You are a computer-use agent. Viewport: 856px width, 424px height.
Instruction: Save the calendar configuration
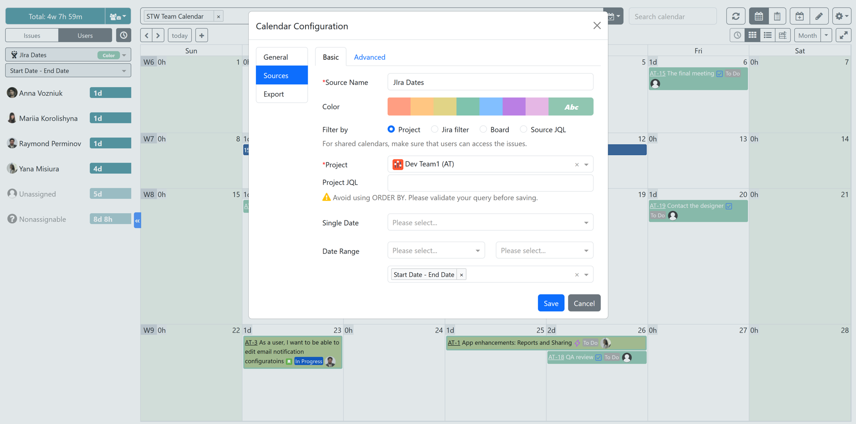click(x=551, y=303)
